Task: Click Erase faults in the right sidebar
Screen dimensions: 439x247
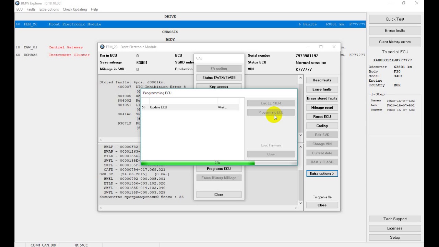Action: pos(395,31)
